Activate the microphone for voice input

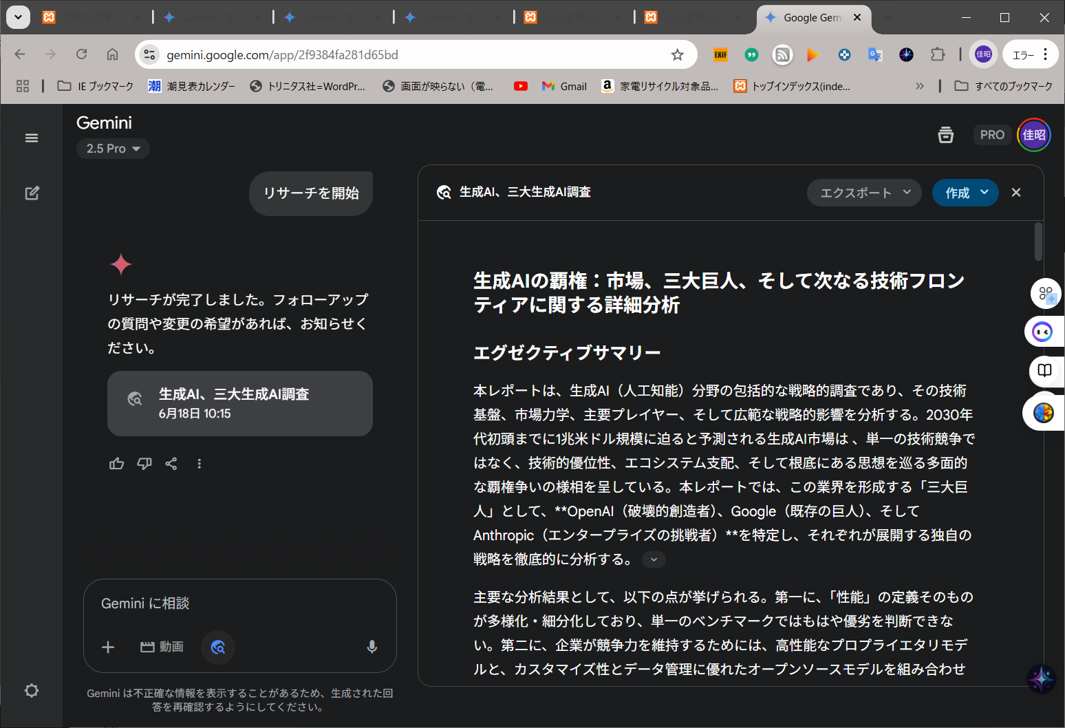point(372,647)
